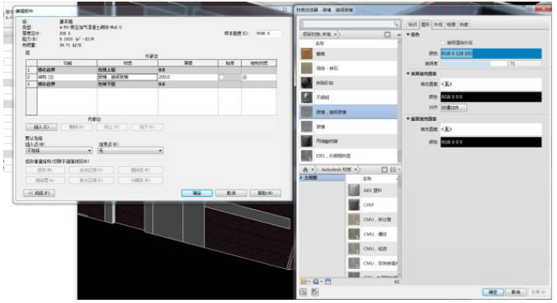Toggle 结构材质 checkbox in layer row 2
Image resolution: width=557 pixels, height=303 pixels.
click(x=244, y=77)
